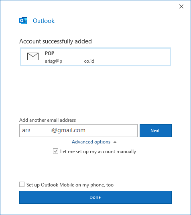Click the arisg co.id email address text

pos(69,61)
